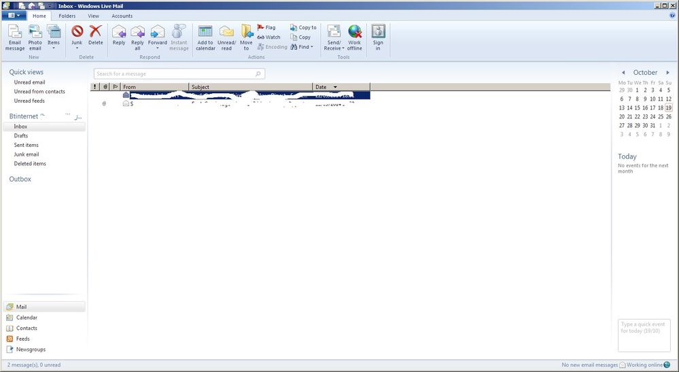Delete the selected message
The height and width of the screenshot is (372, 679).
click(96, 35)
